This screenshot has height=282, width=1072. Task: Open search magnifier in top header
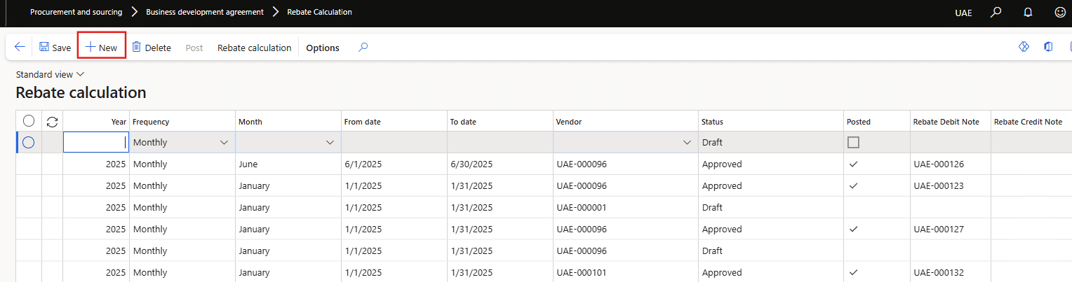point(996,13)
